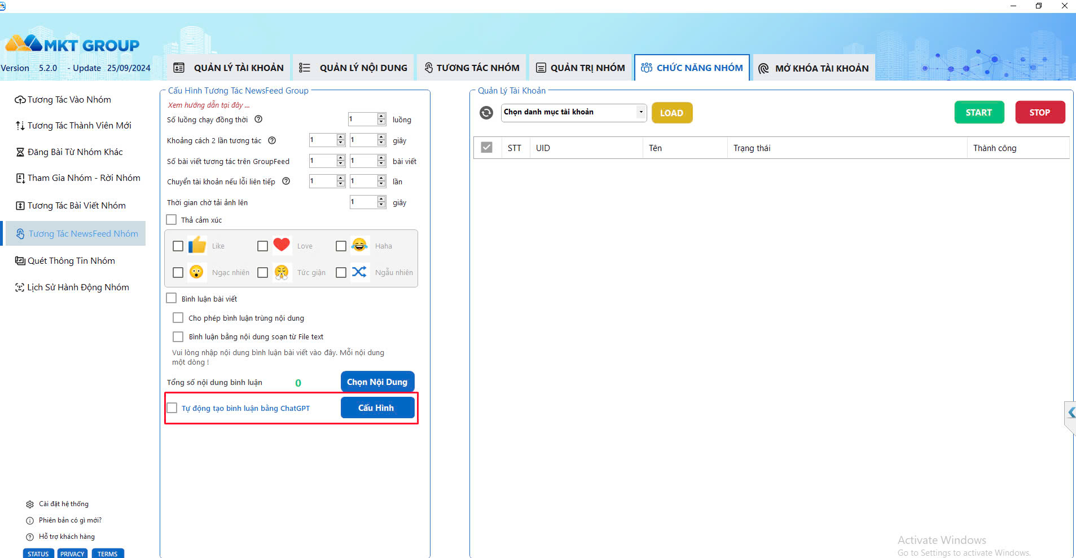Switch to MỞ KHÓA TÀI KHOẢN tab
This screenshot has height=558, width=1076.
(x=814, y=68)
